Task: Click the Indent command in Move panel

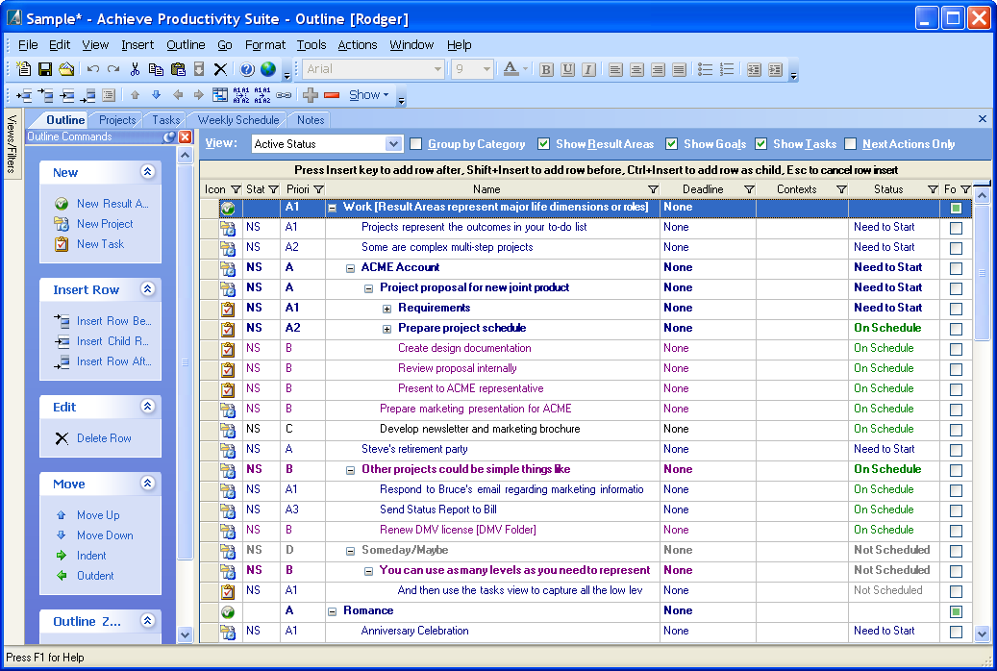Action: [91, 556]
